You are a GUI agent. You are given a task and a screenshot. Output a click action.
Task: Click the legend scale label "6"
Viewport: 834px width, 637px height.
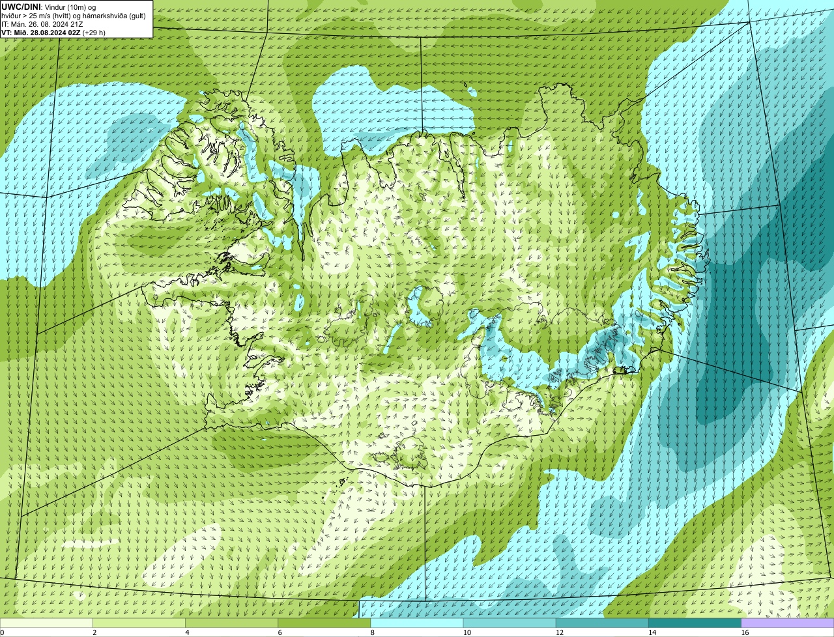pyautogui.click(x=280, y=632)
